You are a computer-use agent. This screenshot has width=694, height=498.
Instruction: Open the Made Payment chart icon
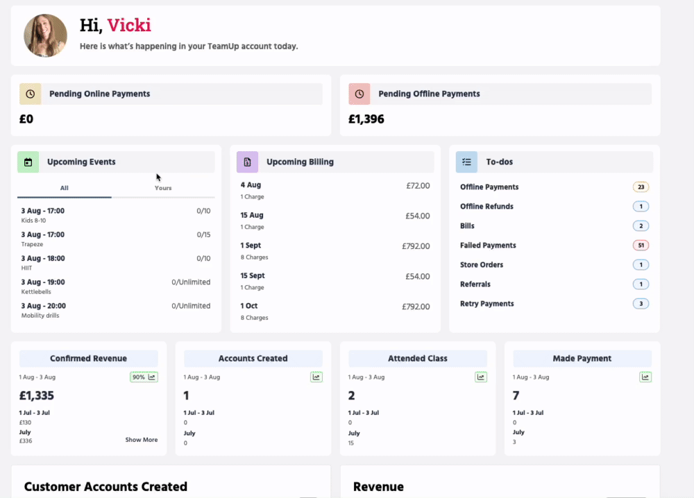pos(645,377)
